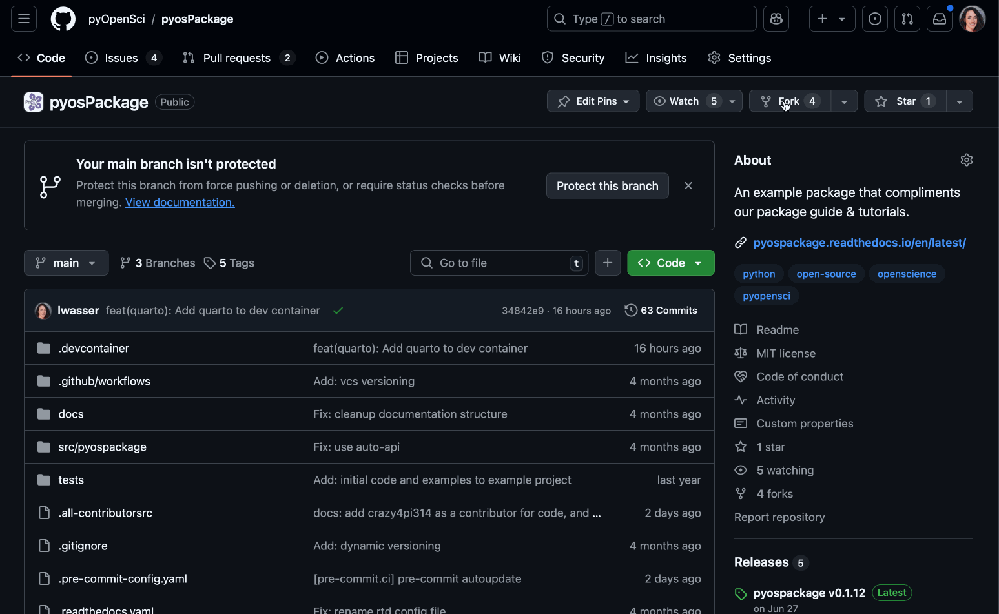Open the Edit Pins dropdown
This screenshot has height=614, width=999.
point(593,101)
